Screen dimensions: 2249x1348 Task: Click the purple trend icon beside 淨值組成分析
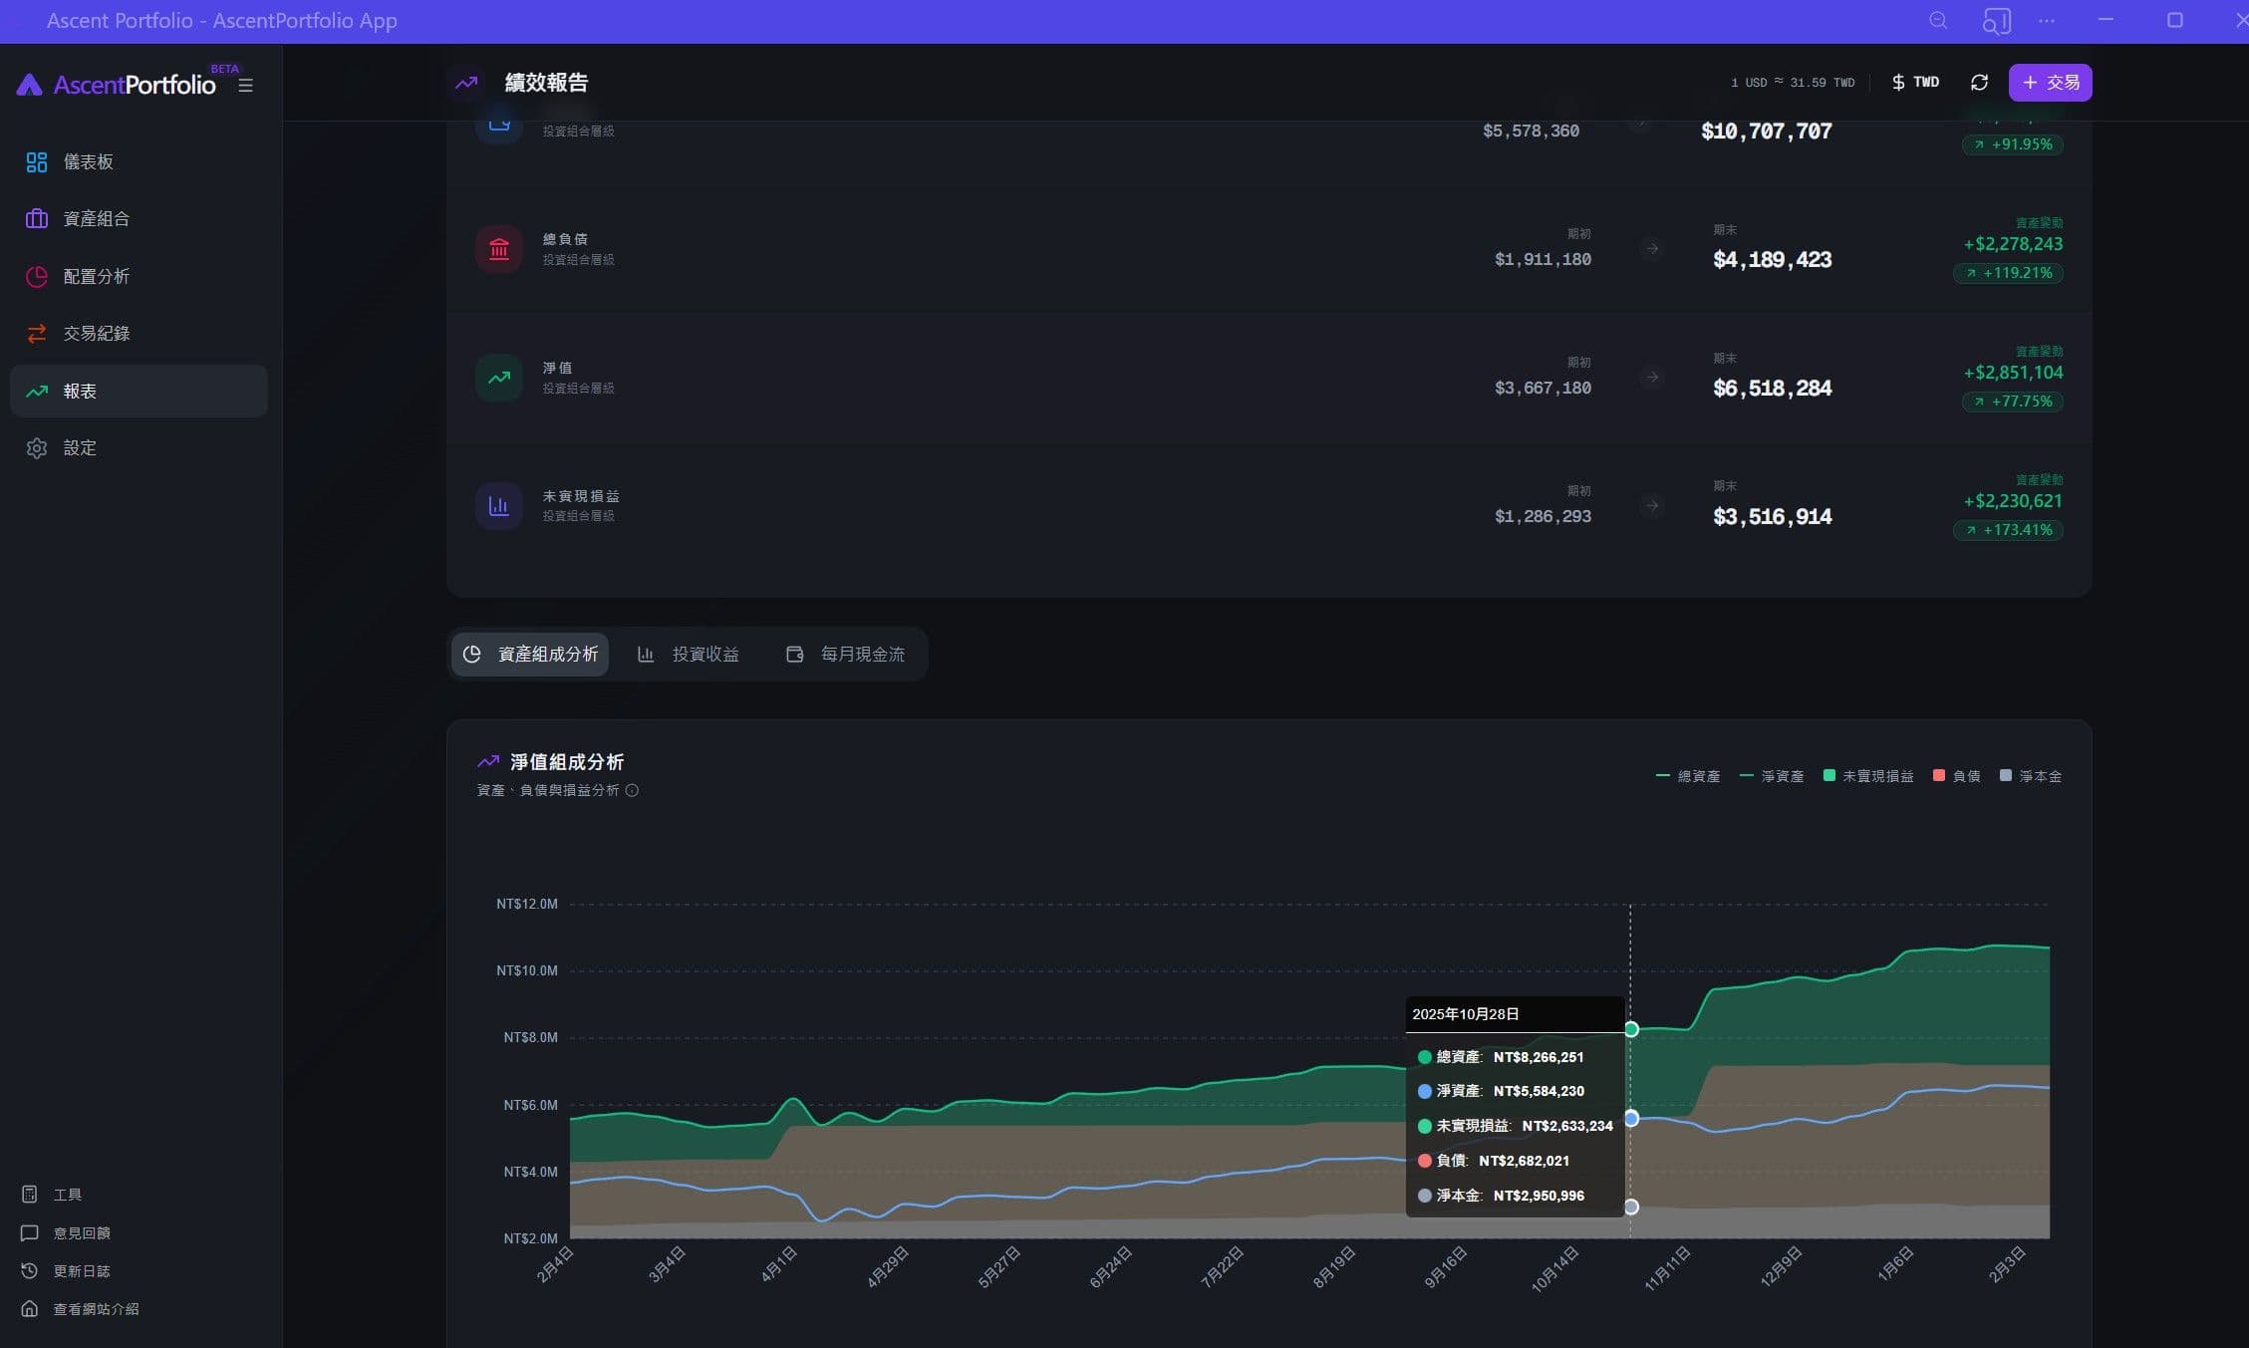tap(488, 763)
